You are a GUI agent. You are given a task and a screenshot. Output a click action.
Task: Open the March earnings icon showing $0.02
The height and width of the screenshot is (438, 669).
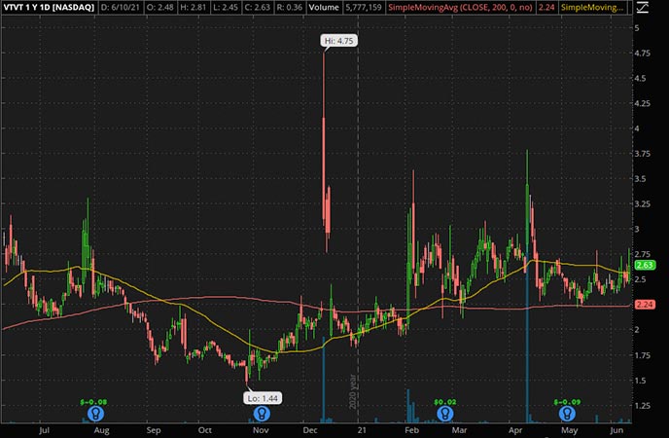(x=445, y=413)
